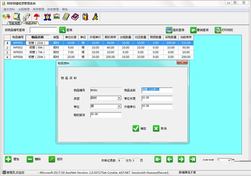Click the 当前库存 column header
This screenshot has width=251, height=176.
(x=186, y=37)
